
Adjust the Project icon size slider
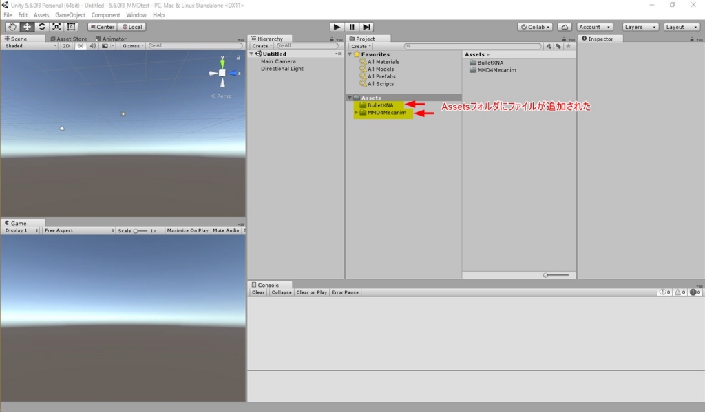(x=556, y=275)
